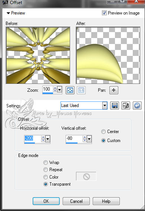Open the Horizontal offset slider dropdown
145x211 pixels.
point(48,139)
